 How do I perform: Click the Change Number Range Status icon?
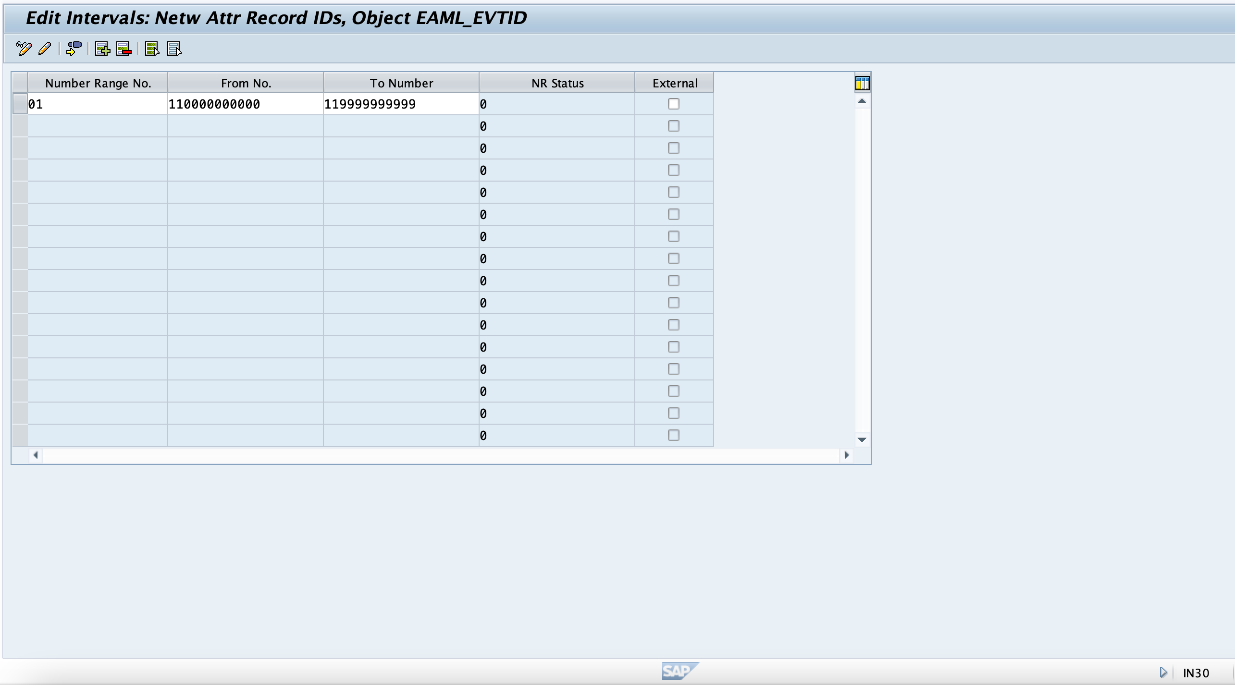(74, 49)
